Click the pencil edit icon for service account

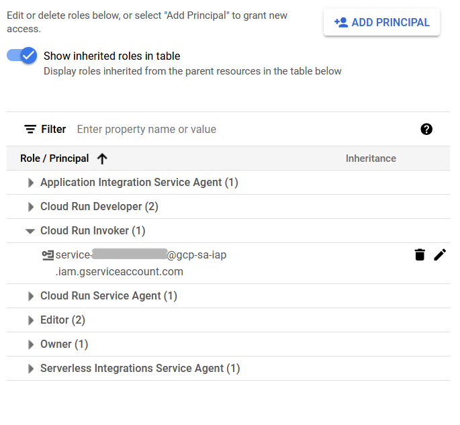click(x=440, y=254)
